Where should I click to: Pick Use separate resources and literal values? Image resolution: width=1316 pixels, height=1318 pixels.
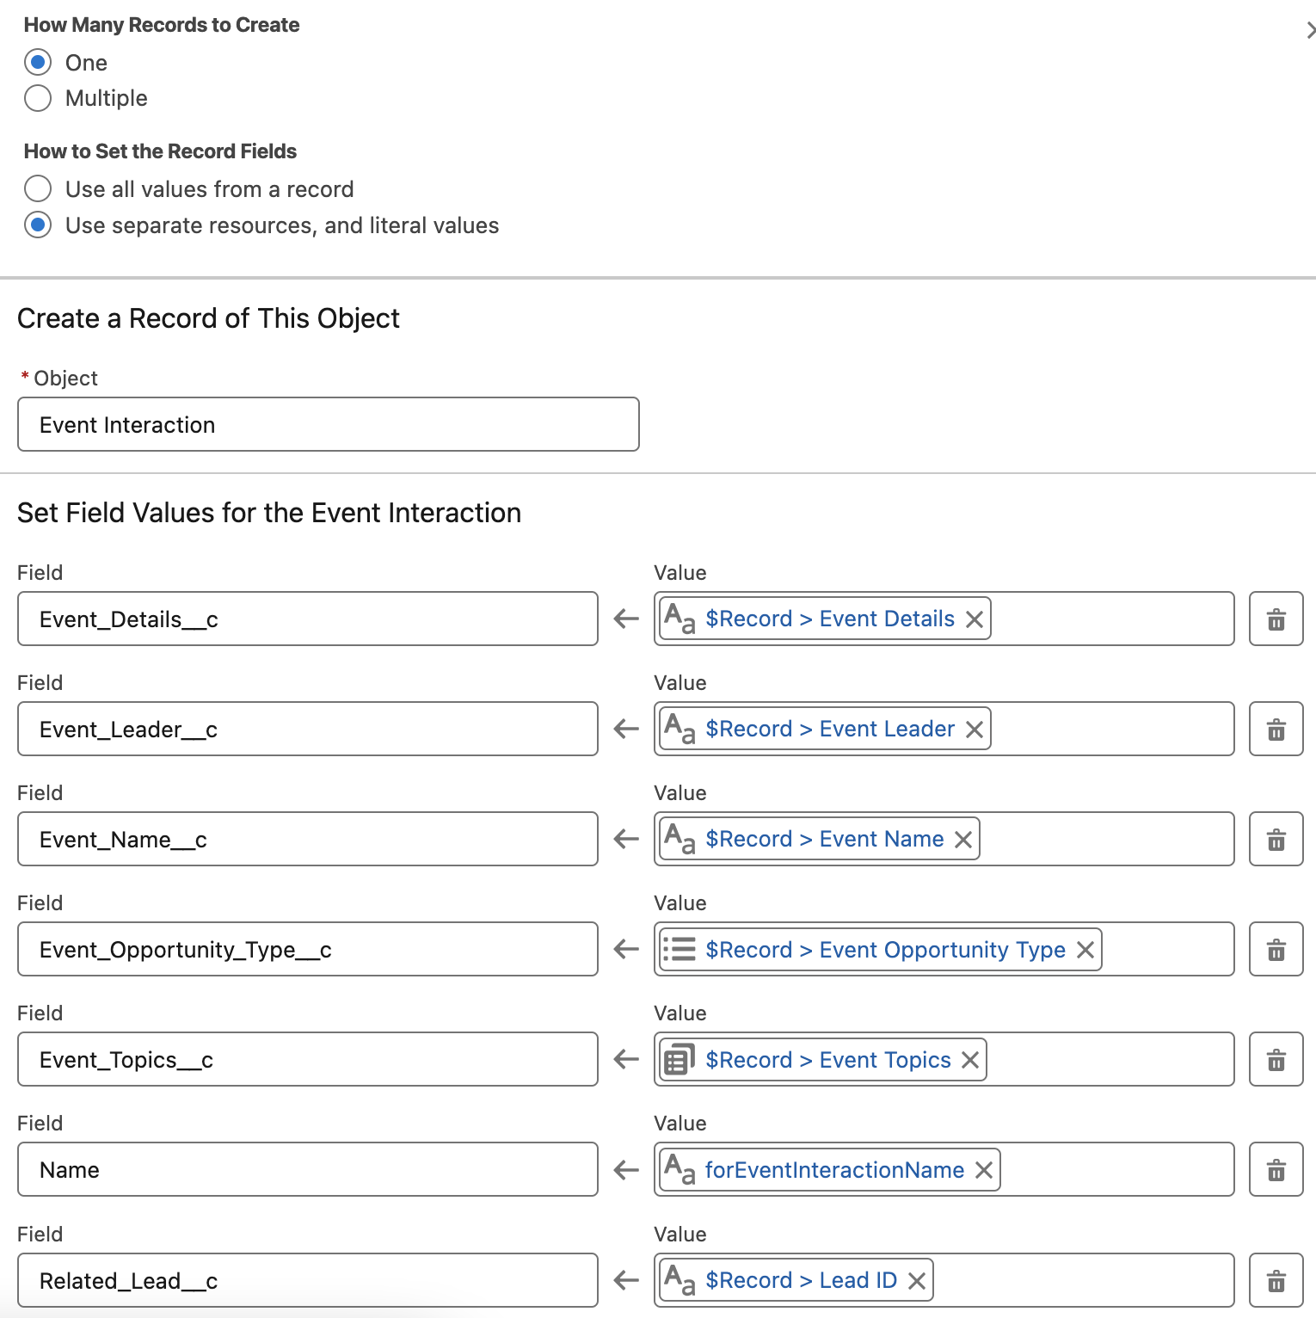tap(38, 225)
